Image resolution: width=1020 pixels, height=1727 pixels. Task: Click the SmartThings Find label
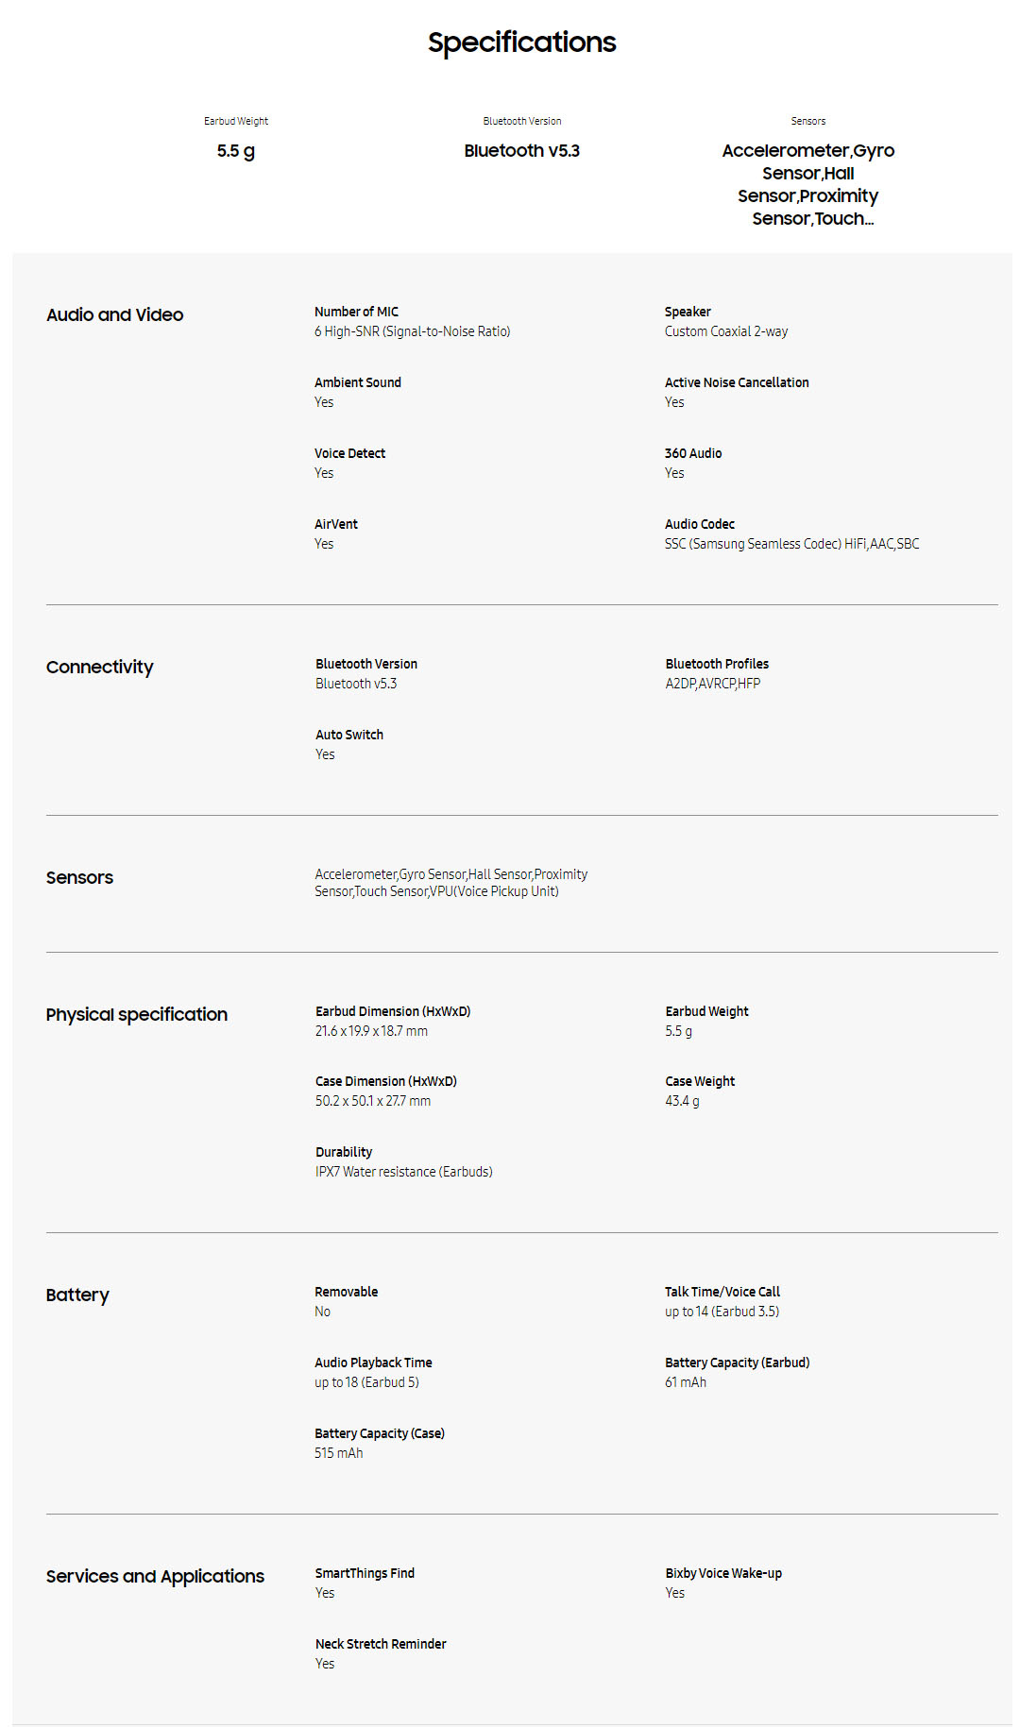tap(365, 1573)
